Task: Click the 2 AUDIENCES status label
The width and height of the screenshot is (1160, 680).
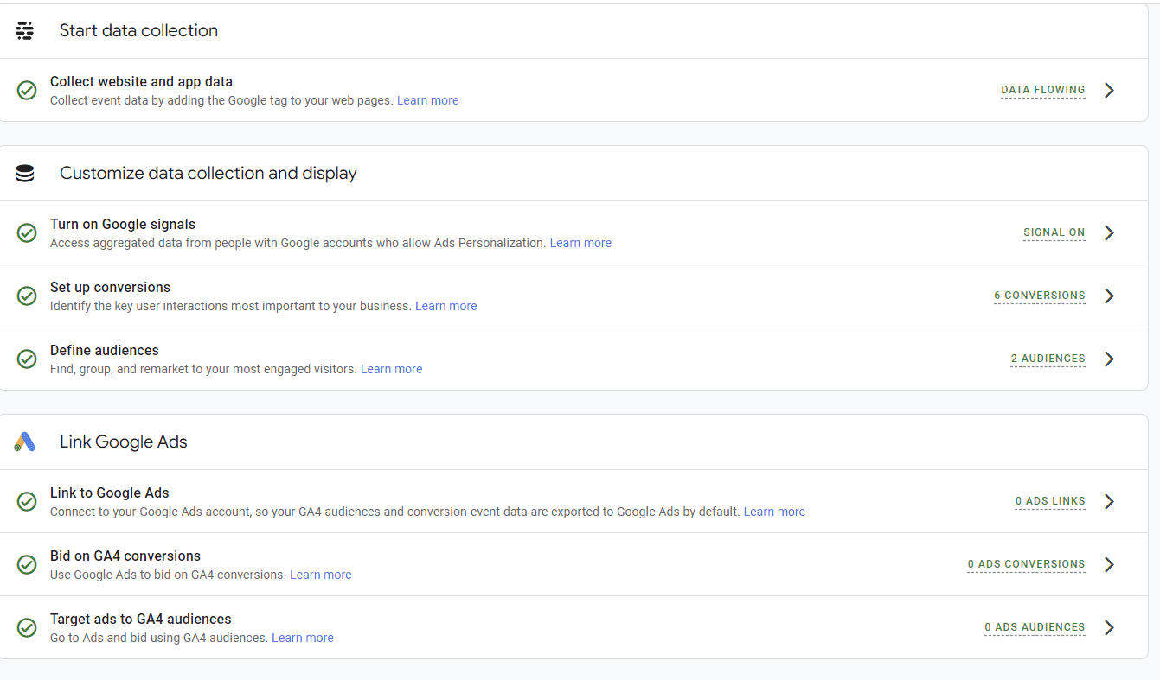Action: tap(1048, 359)
